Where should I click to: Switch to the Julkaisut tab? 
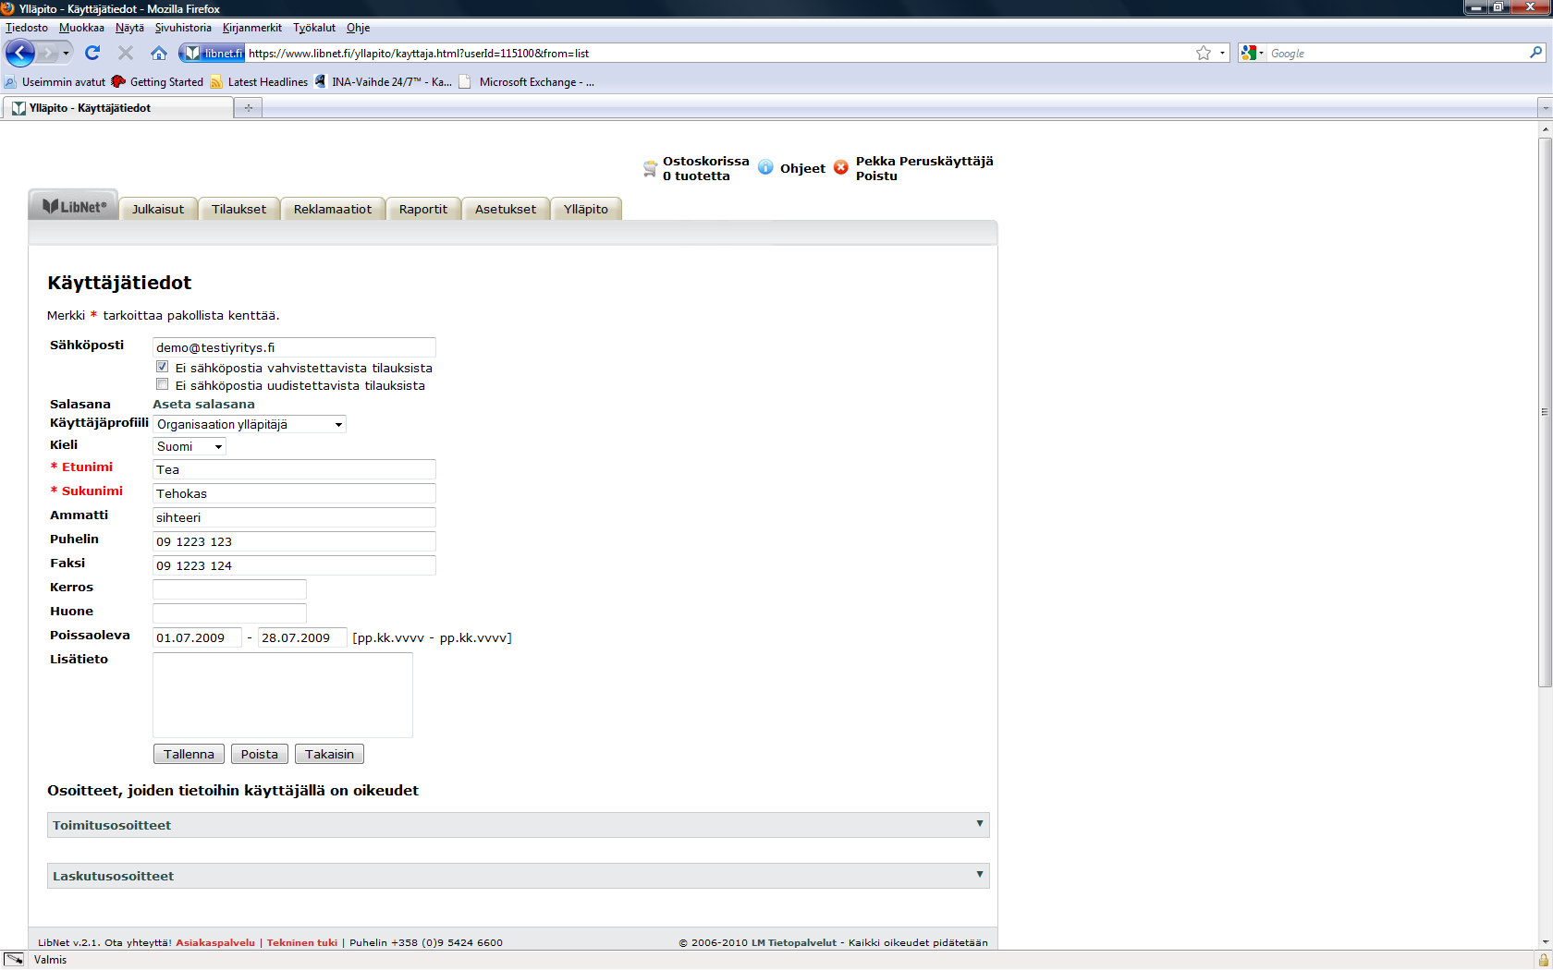click(158, 209)
